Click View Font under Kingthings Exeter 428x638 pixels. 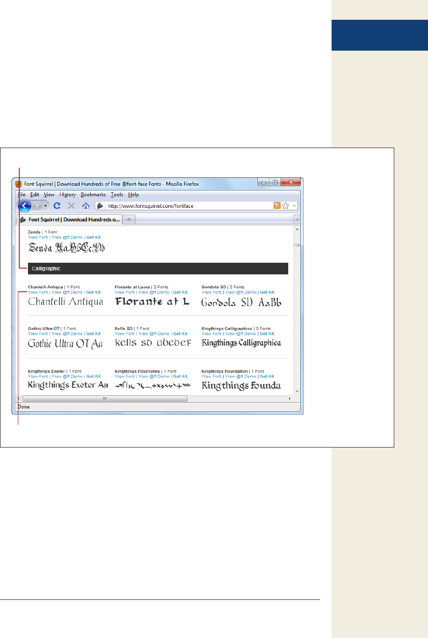point(38,376)
